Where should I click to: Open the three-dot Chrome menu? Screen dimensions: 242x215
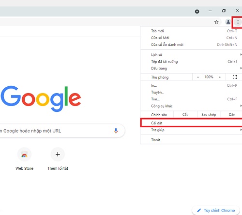click(x=238, y=22)
